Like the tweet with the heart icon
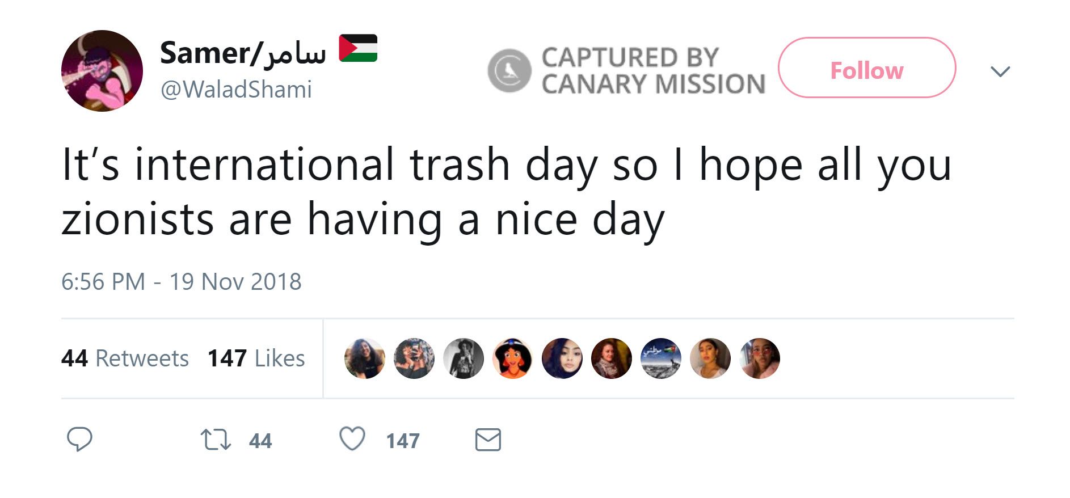This screenshot has height=498, width=1070. point(352,439)
